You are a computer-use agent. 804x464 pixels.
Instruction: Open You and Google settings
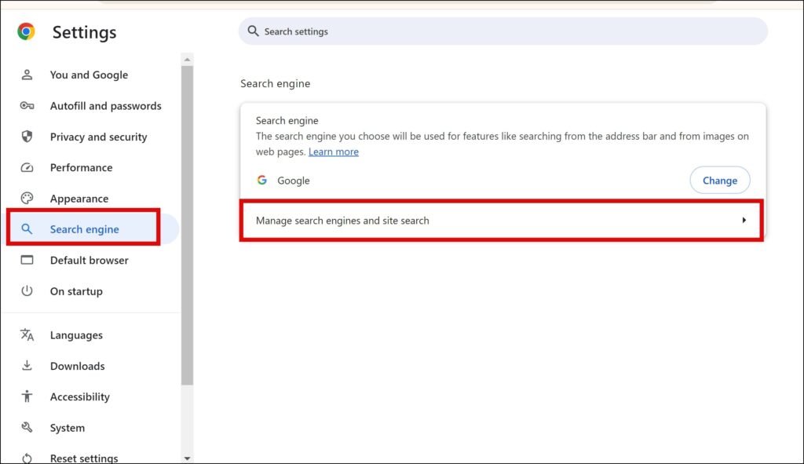(x=89, y=75)
